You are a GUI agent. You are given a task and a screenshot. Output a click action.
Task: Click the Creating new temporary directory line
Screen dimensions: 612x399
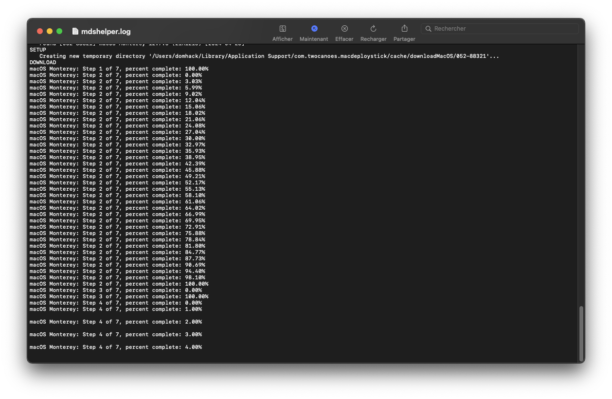[269, 56]
